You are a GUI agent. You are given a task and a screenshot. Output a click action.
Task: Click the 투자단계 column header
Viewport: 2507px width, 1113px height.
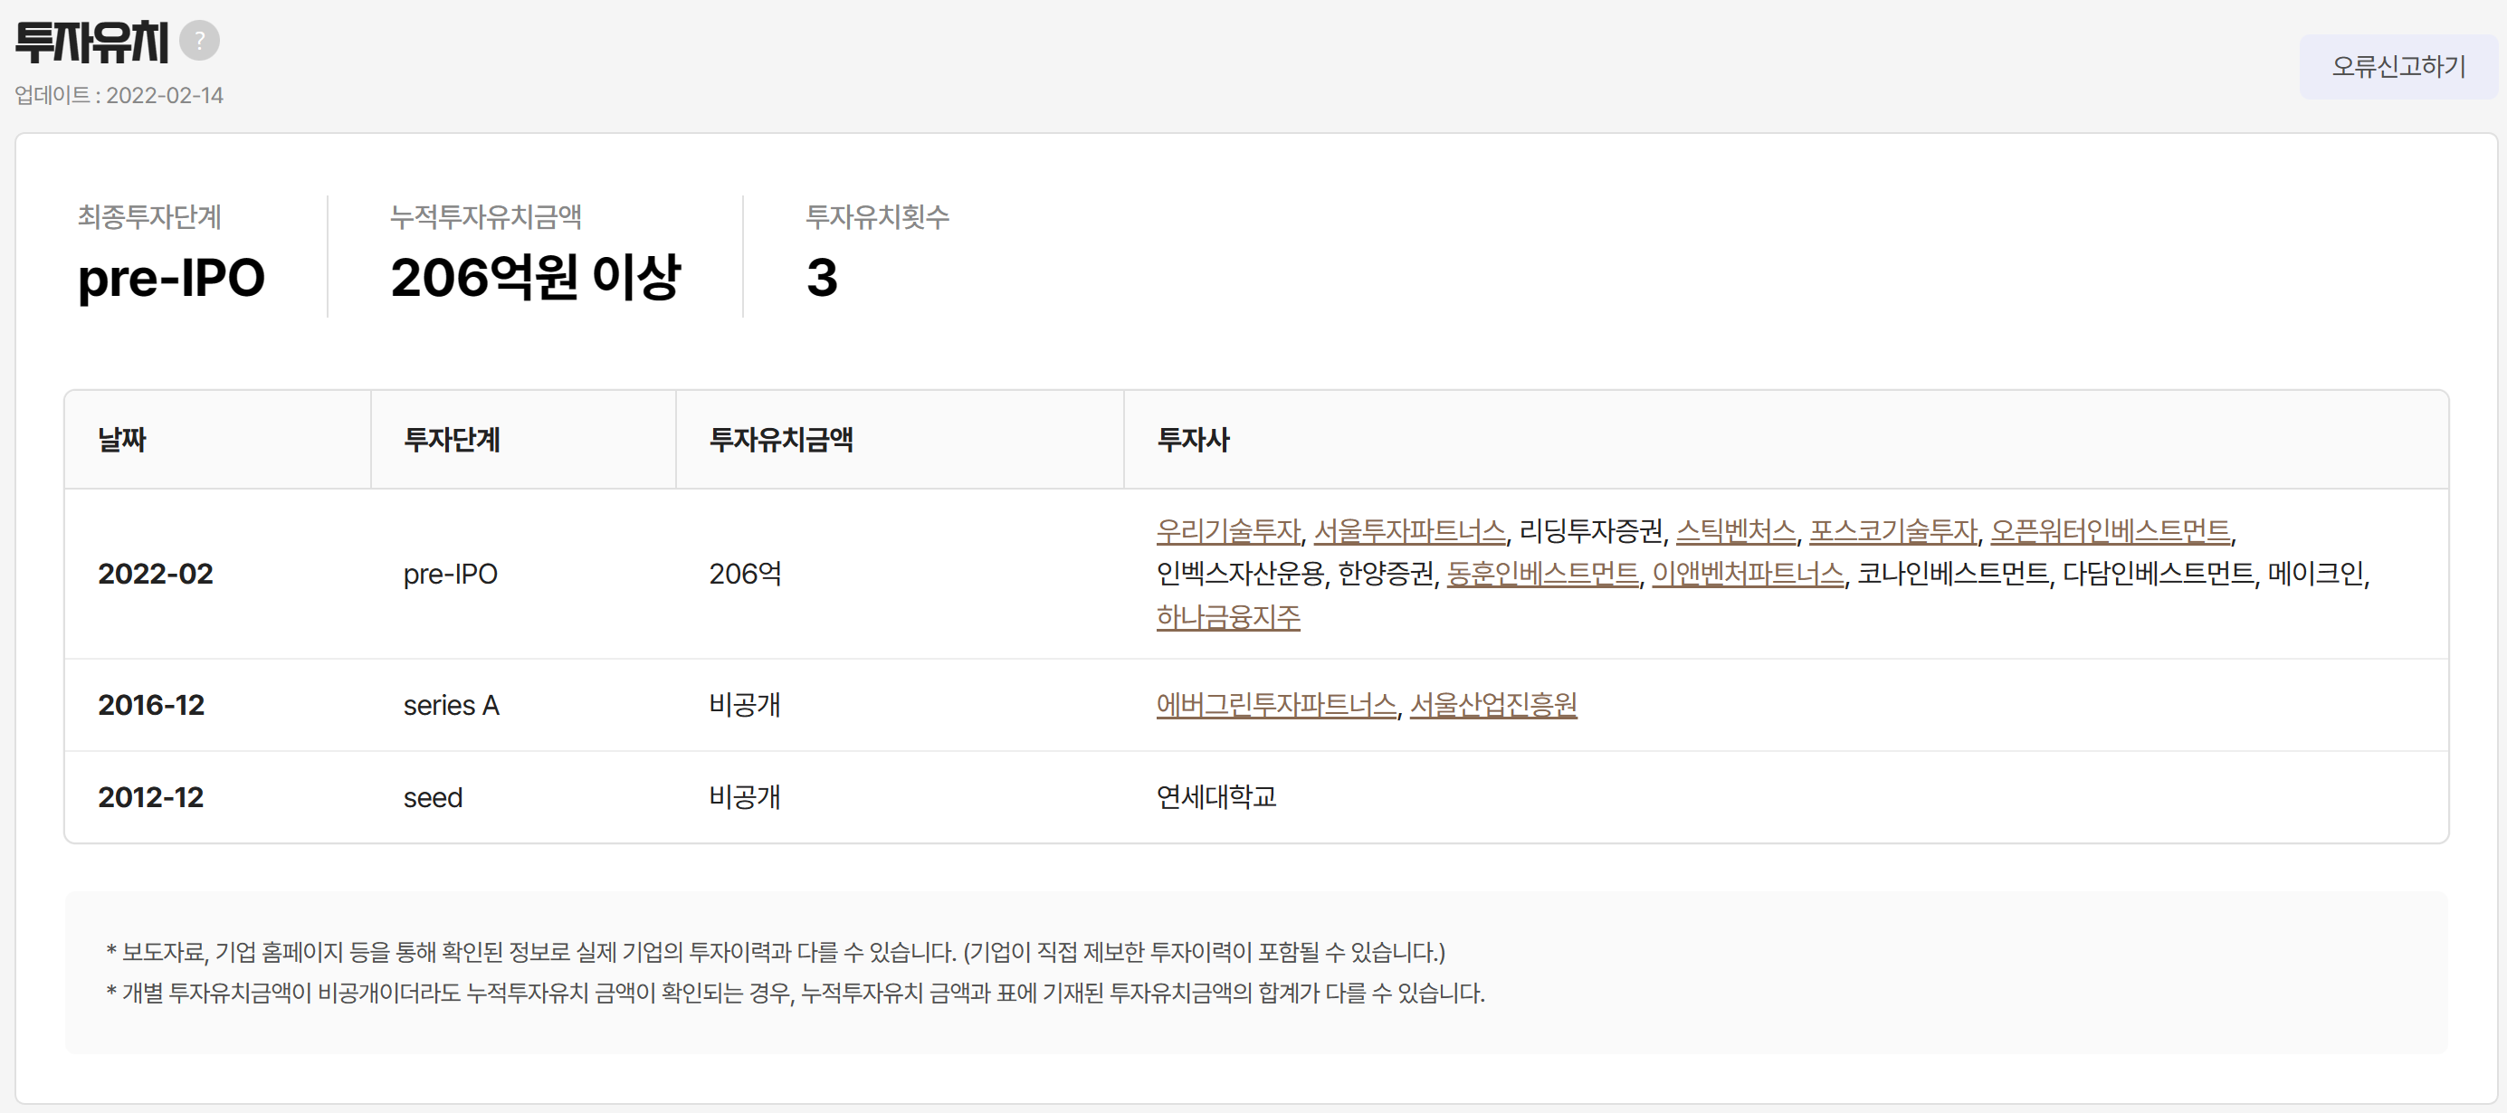tap(452, 440)
